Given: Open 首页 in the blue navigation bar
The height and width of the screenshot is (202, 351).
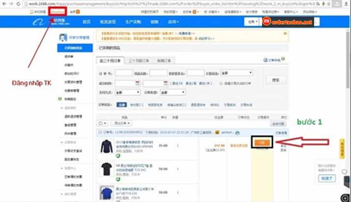Looking at the screenshot, I should [x=87, y=22].
